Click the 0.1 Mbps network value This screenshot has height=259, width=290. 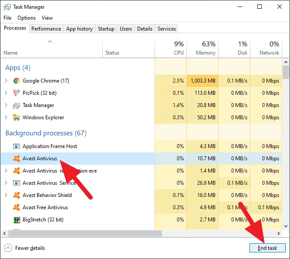point(269,207)
